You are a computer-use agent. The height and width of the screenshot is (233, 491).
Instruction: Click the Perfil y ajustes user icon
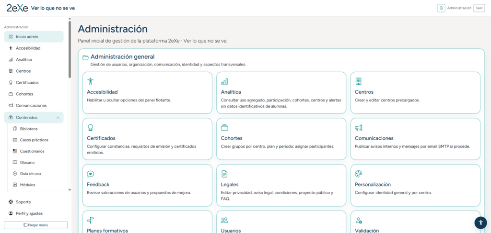tap(11, 214)
